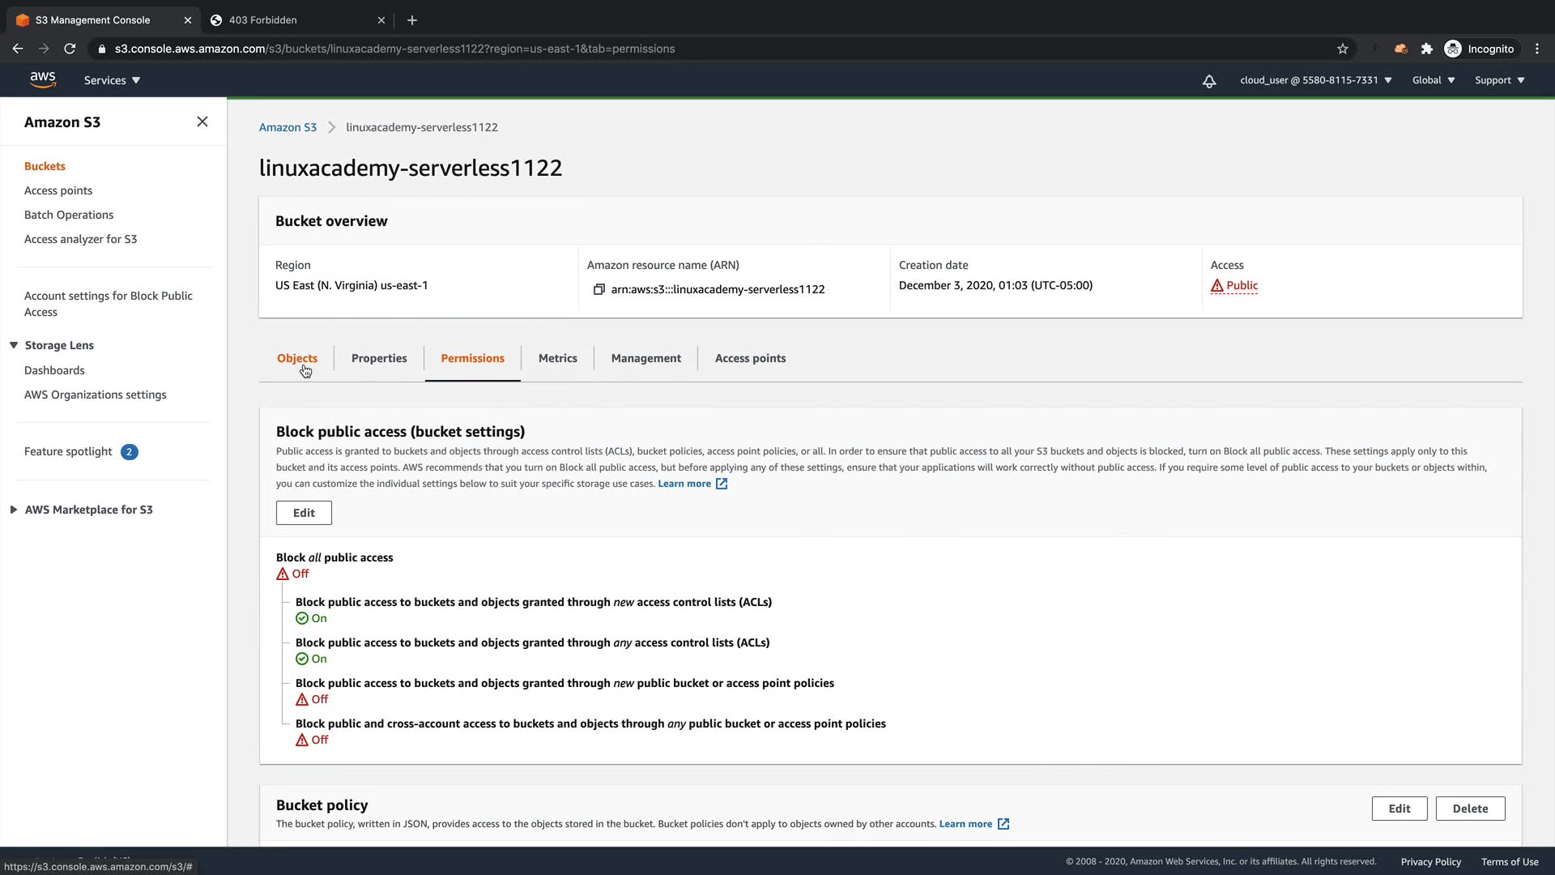Open Chrome's three-dot menu
This screenshot has height=875, width=1555.
1537,49
